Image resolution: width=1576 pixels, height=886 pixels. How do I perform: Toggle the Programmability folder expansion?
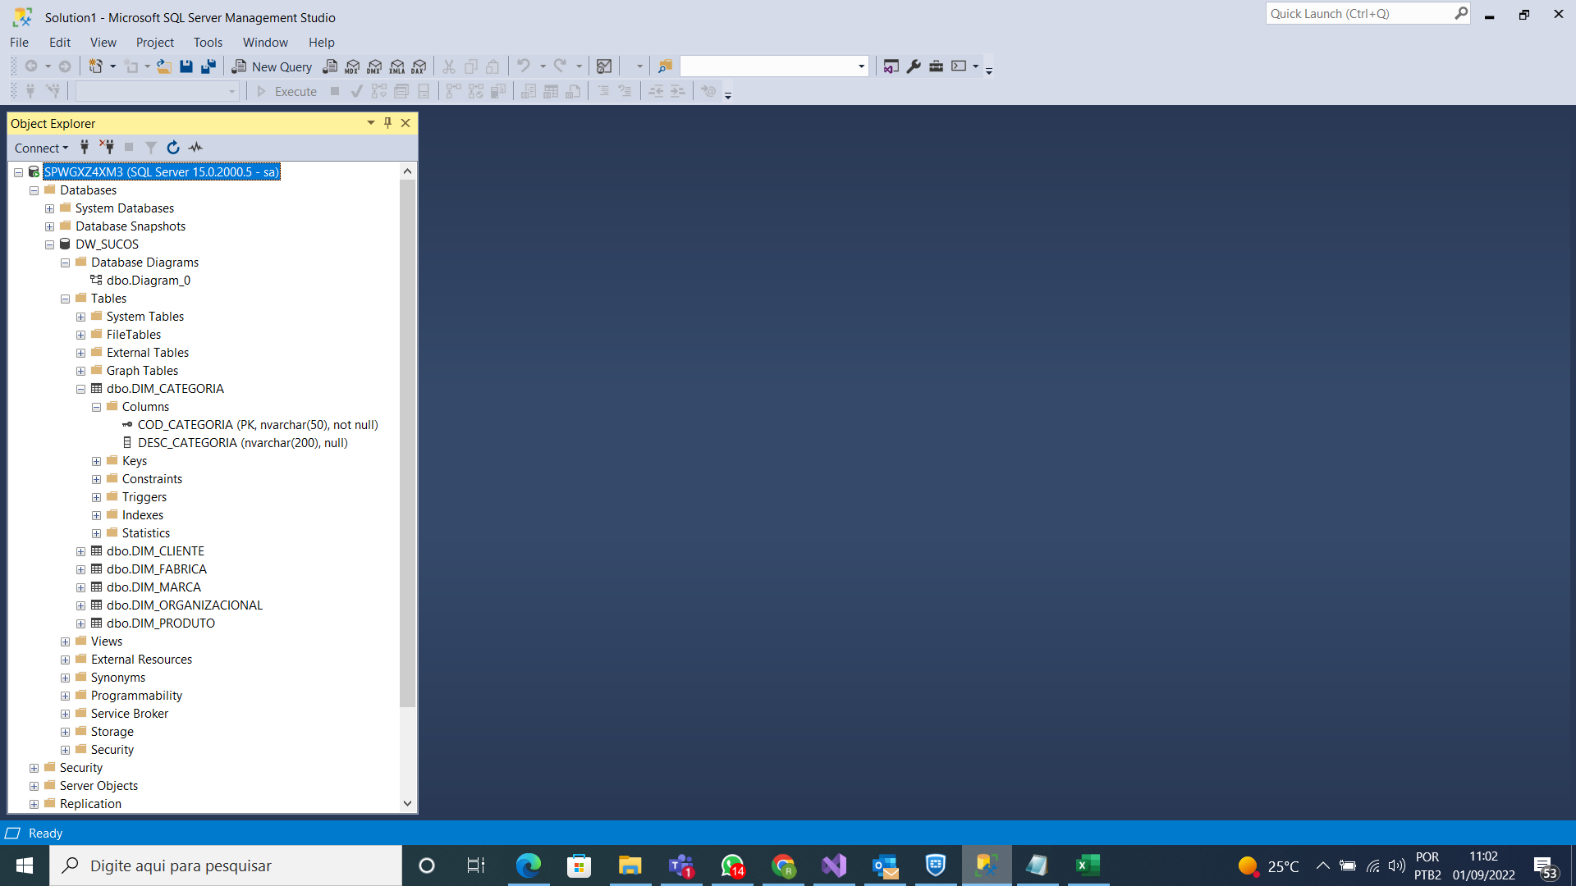click(65, 696)
